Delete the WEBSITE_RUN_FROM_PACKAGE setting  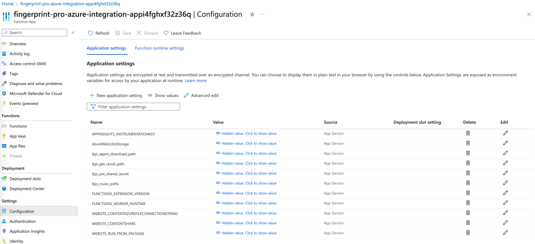click(x=468, y=232)
